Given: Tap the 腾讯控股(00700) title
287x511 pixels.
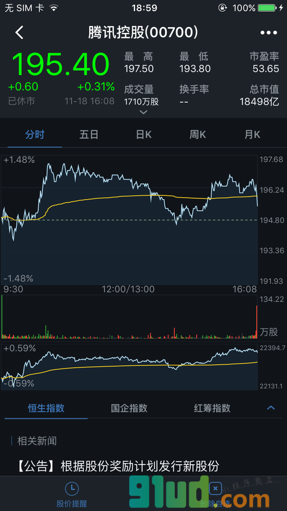Looking at the screenshot, I should point(143,32).
